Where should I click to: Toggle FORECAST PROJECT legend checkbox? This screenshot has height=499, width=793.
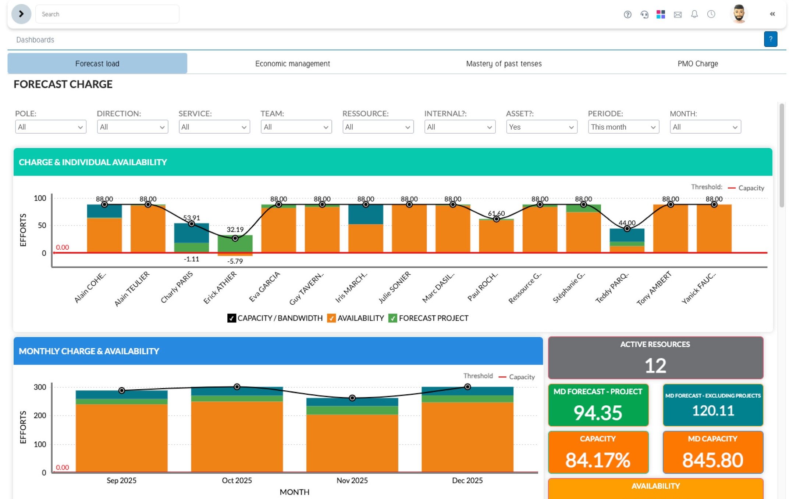pyautogui.click(x=392, y=318)
